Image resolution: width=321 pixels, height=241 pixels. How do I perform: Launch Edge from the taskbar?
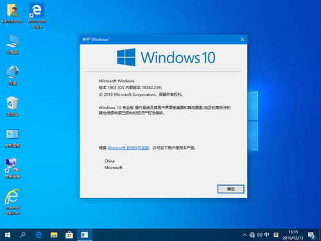point(39,235)
